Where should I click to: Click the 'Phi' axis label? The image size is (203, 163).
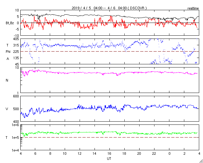8,52
